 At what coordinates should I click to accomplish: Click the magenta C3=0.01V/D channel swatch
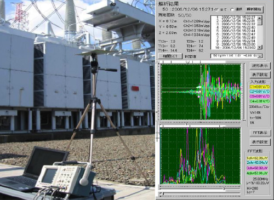260,96
